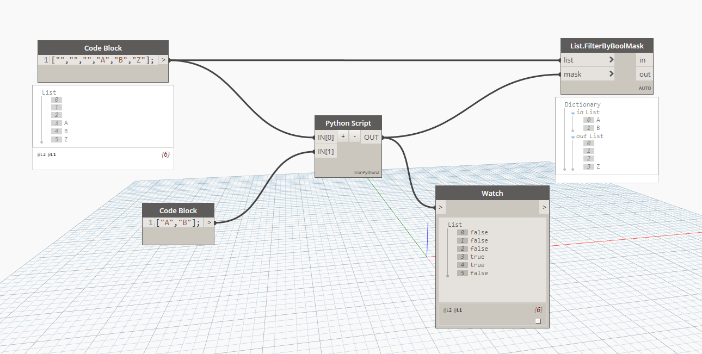Click the pin checkbox on the Watch preview bubble
702x354 pixels.
(538, 321)
